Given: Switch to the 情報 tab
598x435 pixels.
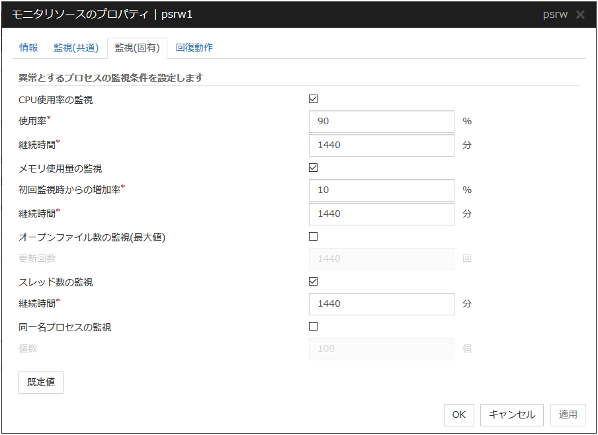Looking at the screenshot, I should pyautogui.click(x=28, y=48).
